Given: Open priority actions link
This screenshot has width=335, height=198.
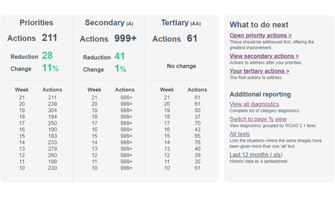Looking at the screenshot, I should pos(261,35).
